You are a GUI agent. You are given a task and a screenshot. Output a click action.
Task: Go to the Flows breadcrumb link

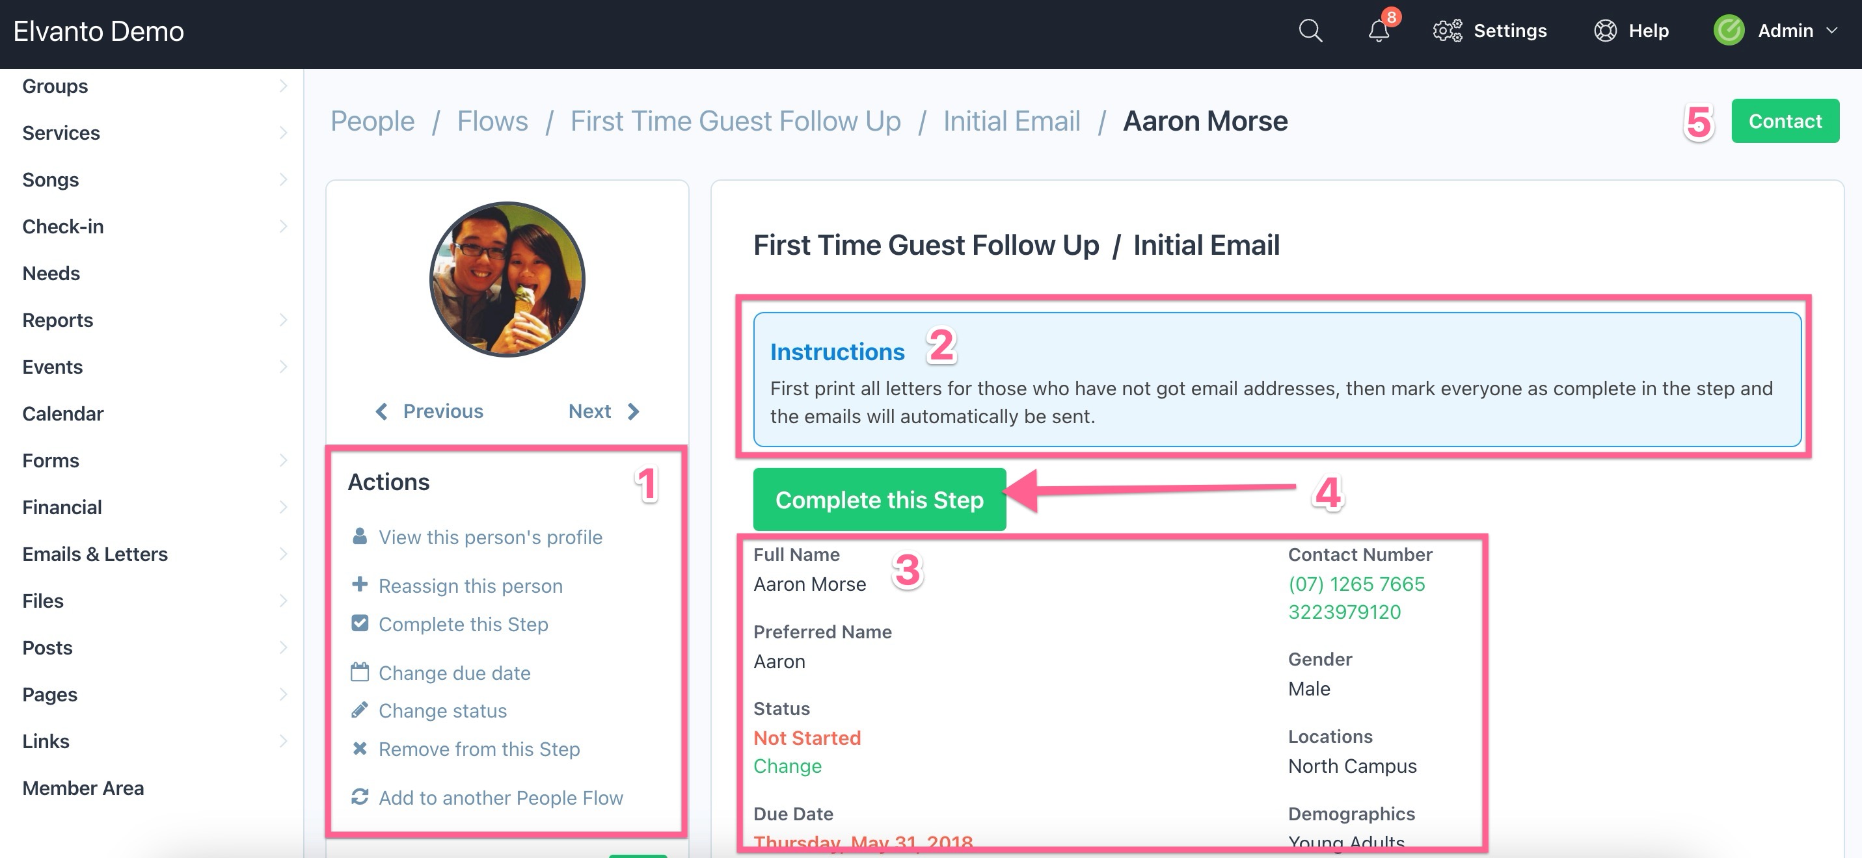(492, 121)
